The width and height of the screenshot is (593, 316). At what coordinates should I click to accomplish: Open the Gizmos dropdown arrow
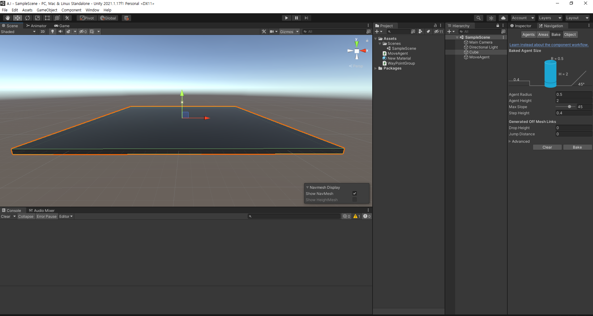pyautogui.click(x=297, y=32)
